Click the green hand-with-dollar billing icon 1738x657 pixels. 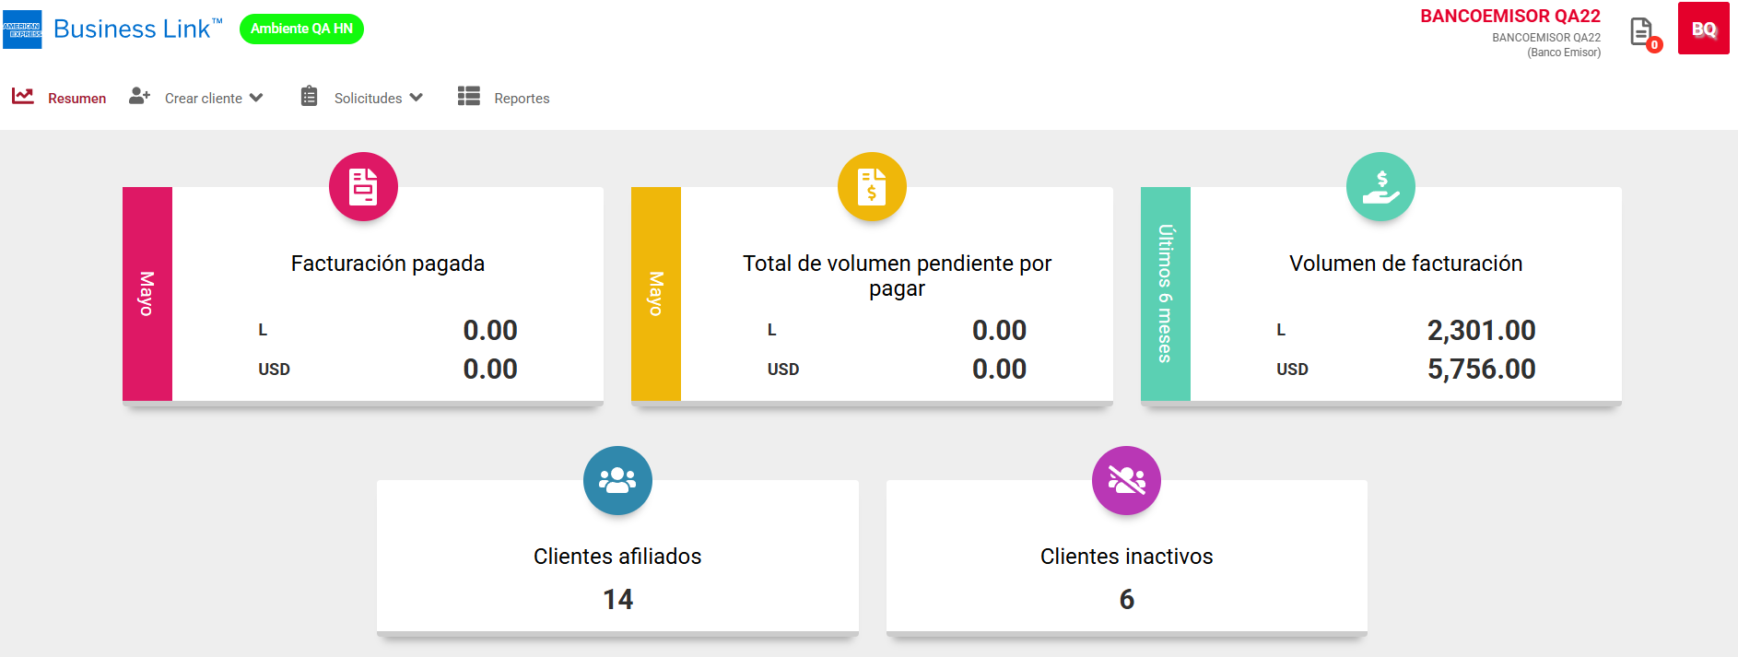pyautogui.click(x=1380, y=186)
